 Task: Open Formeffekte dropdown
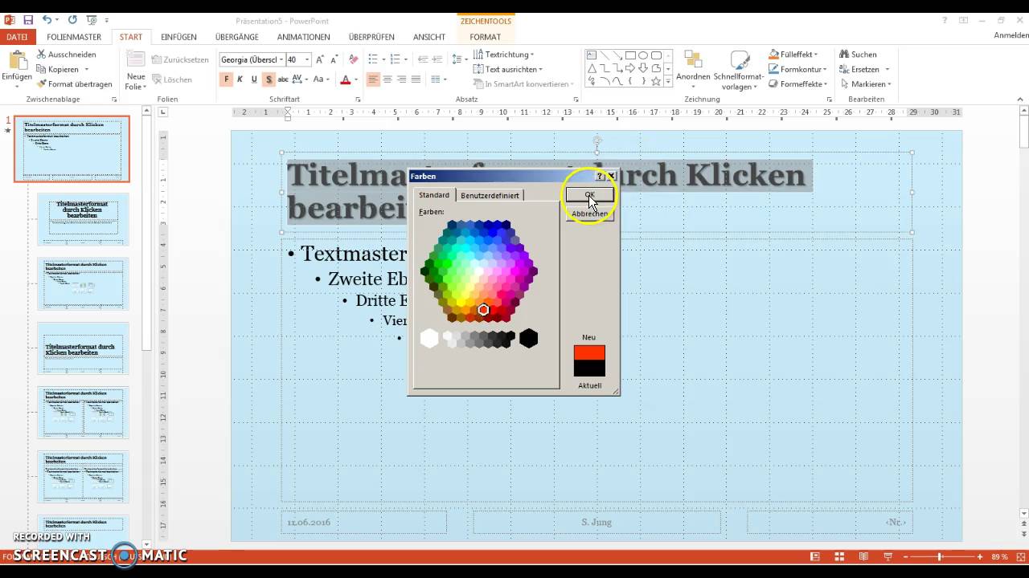click(x=797, y=83)
